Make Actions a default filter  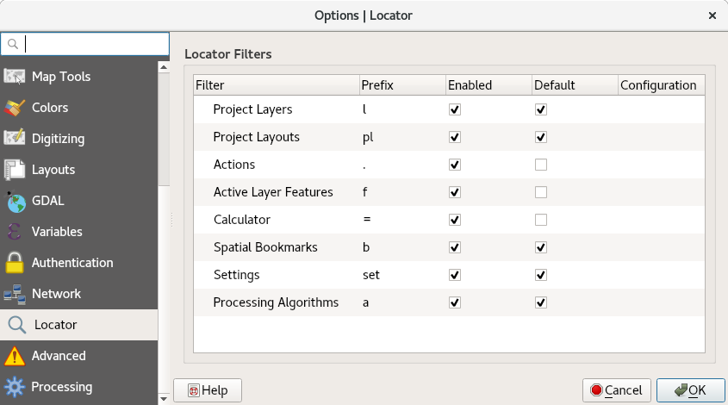point(541,165)
